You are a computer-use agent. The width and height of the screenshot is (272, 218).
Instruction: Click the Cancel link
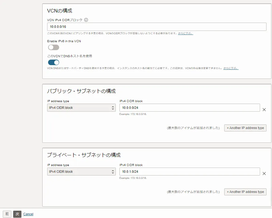[x=28, y=214]
